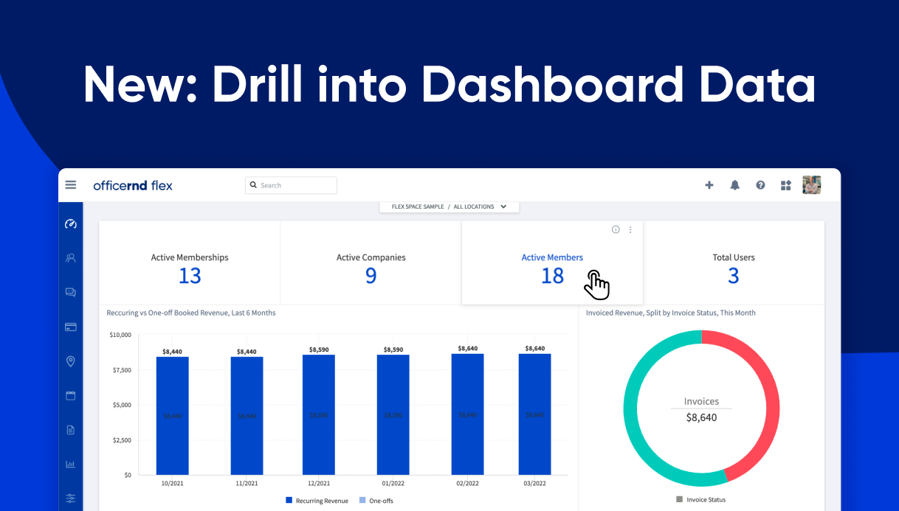Click the Active Memberships label

click(190, 257)
